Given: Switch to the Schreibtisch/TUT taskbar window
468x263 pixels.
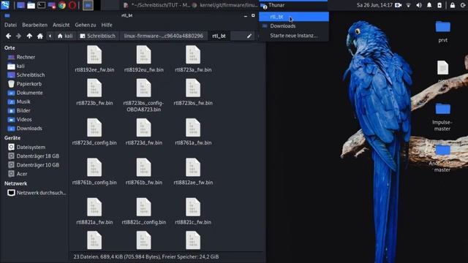Looking at the screenshot, I should (x=156, y=5).
